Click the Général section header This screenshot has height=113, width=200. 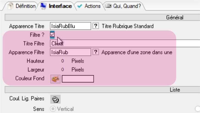pos(175,17)
